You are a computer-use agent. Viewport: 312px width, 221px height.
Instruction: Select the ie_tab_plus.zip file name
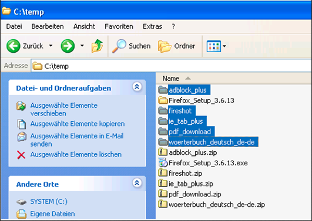click(191, 183)
